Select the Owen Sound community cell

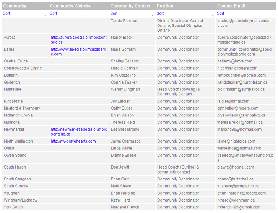[x=25, y=158]
